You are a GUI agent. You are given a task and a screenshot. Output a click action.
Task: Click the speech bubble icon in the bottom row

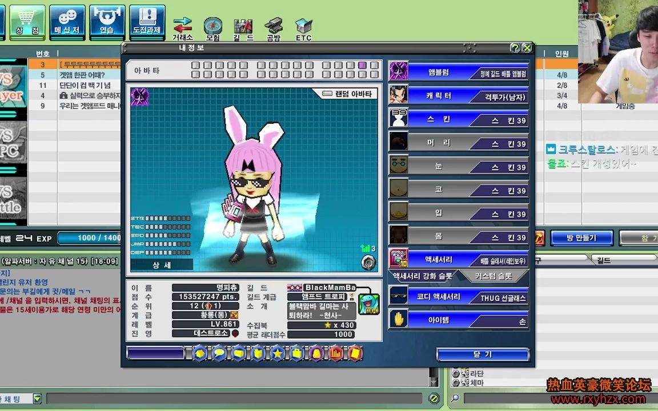pos(219,353)
